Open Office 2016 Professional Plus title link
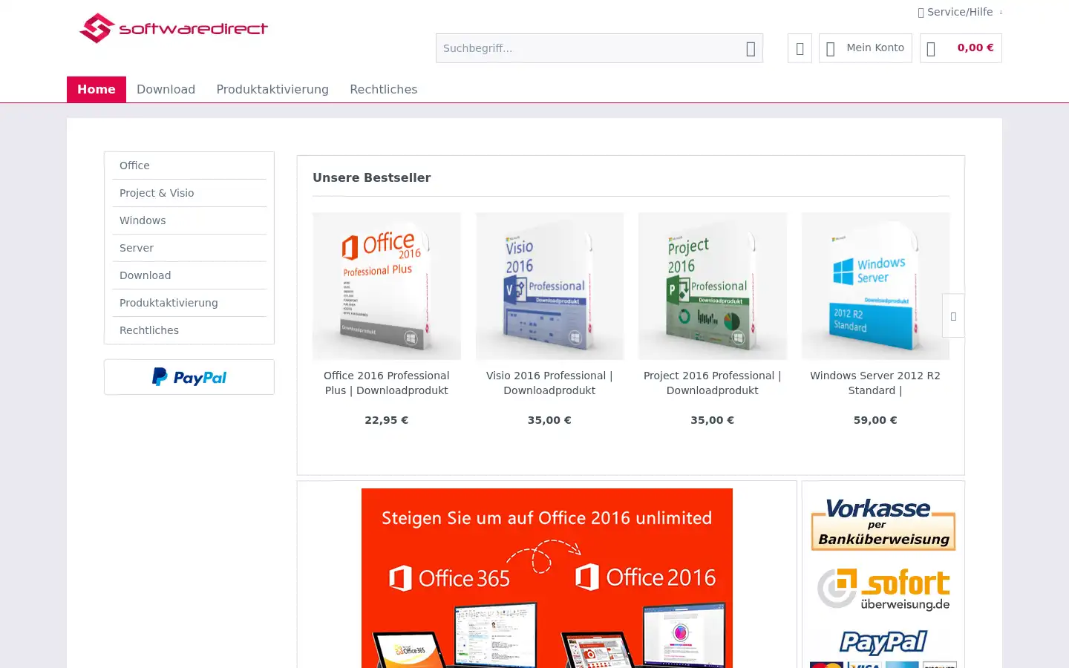 387,383
